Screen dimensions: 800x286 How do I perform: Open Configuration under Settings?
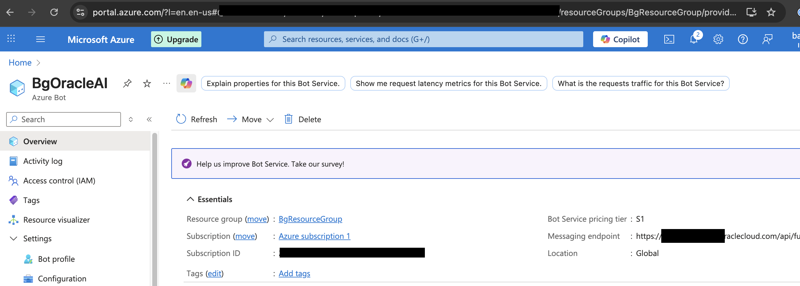pos(62,278)
